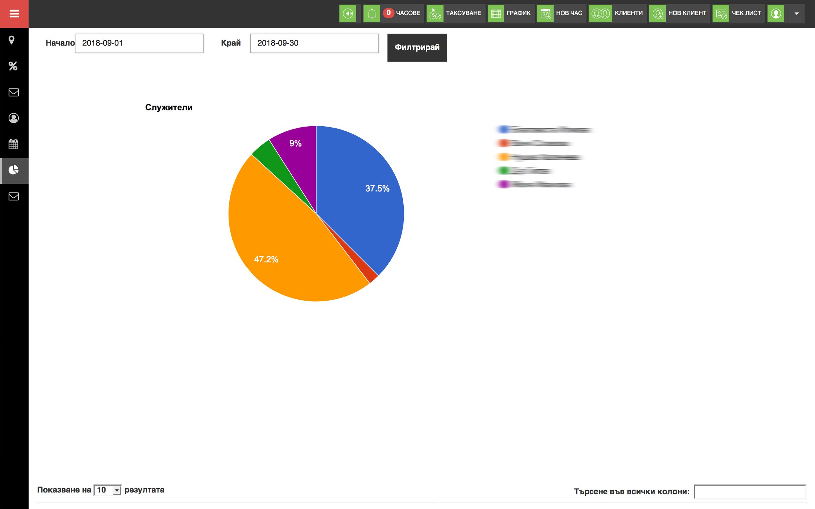Image resolution: width=815 pixels, height=509 pixels.
Task: Open ТАКСУВАНЕ in the top bar
Action: click(x=456, y=13)
